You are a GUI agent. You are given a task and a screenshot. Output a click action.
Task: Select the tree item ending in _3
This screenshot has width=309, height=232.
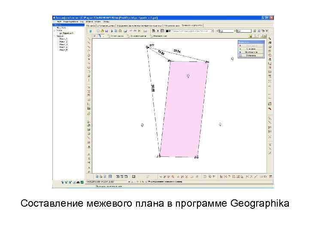[63, 44]
